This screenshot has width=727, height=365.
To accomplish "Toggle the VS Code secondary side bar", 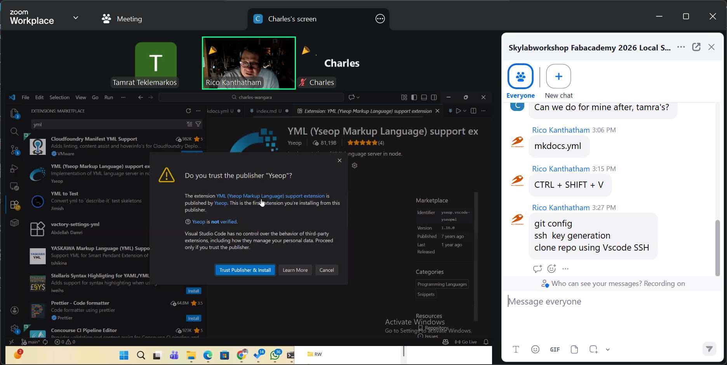I will (x=434, y=97).
